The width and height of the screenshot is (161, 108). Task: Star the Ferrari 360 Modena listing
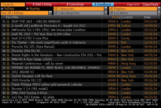(8, 68)
